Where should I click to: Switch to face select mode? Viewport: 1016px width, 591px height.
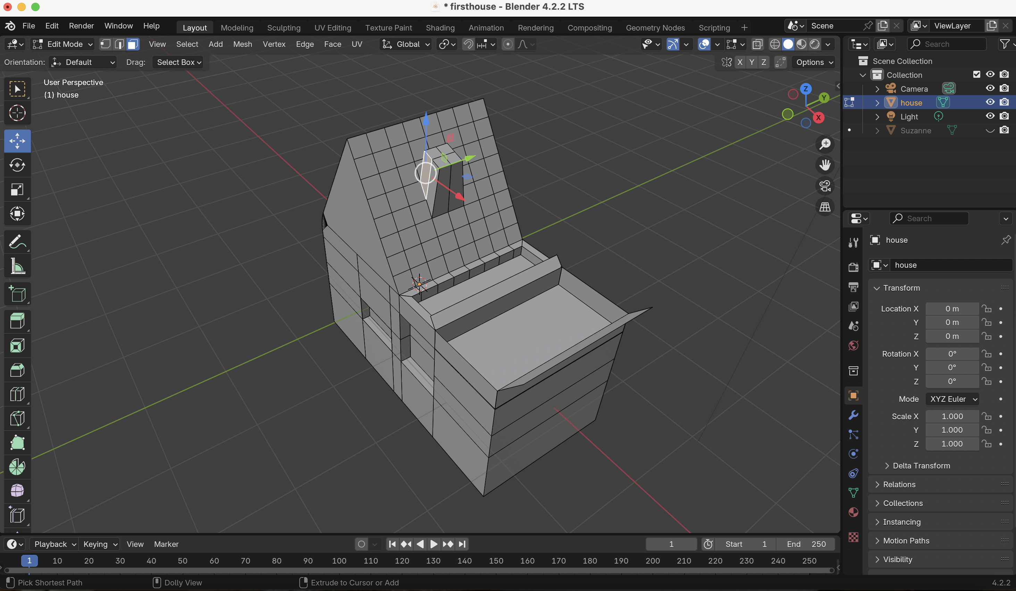pyautogui.click(x=133, y=44)
